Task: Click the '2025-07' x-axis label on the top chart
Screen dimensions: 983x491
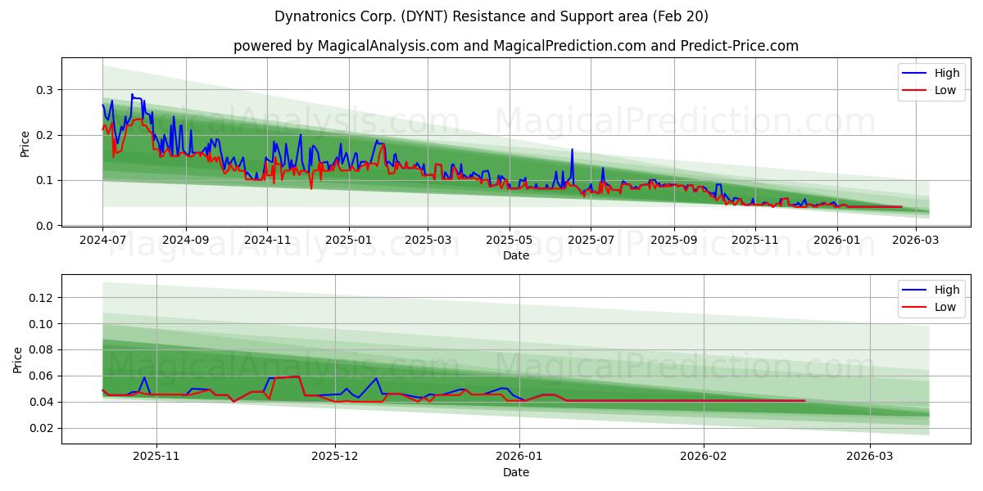Action: click(592, 241)
